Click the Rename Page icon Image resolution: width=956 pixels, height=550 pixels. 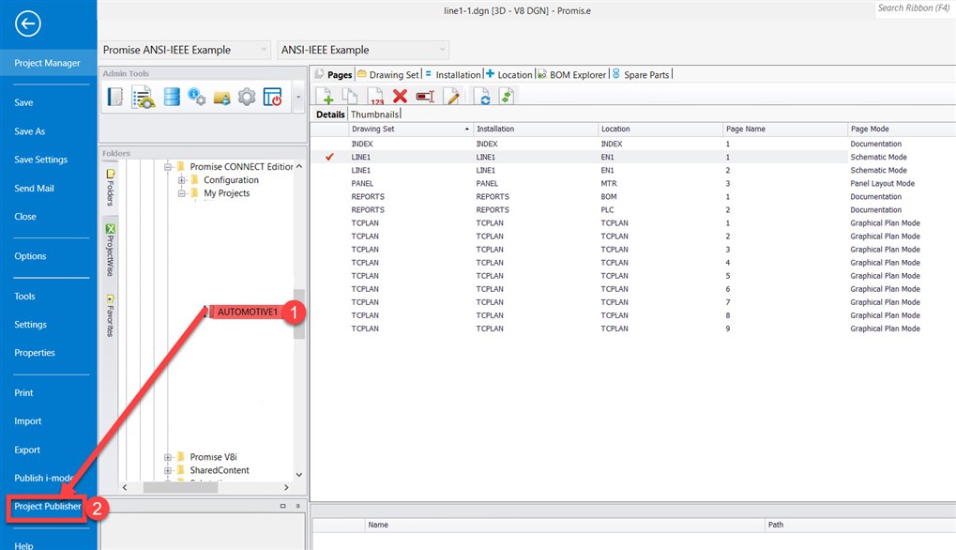point(425,97)
